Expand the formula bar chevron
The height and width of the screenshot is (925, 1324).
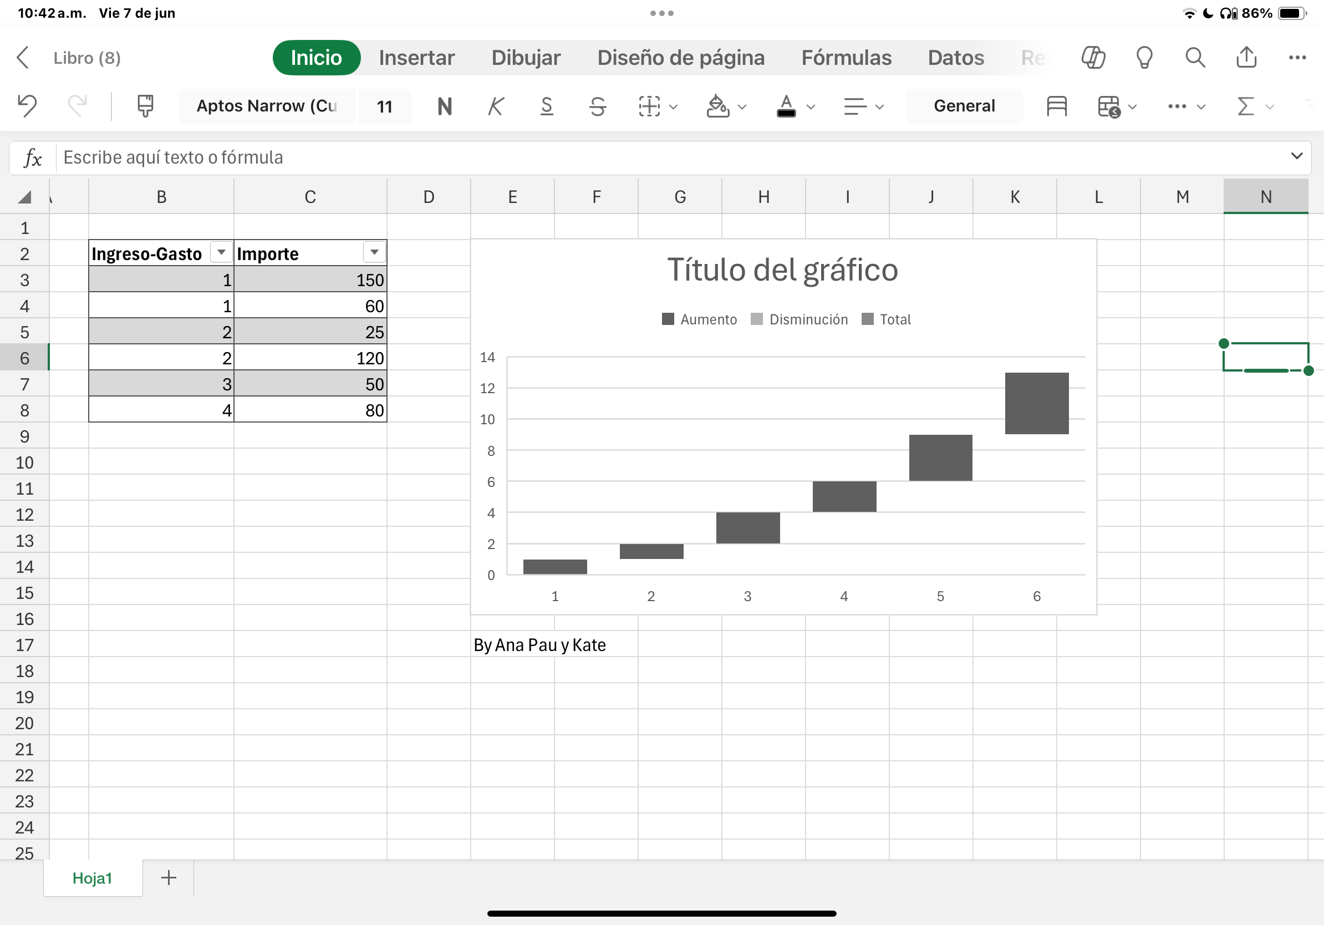[1296, 156]
